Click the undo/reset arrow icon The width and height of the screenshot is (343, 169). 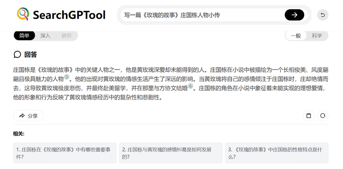coord(322,15)
